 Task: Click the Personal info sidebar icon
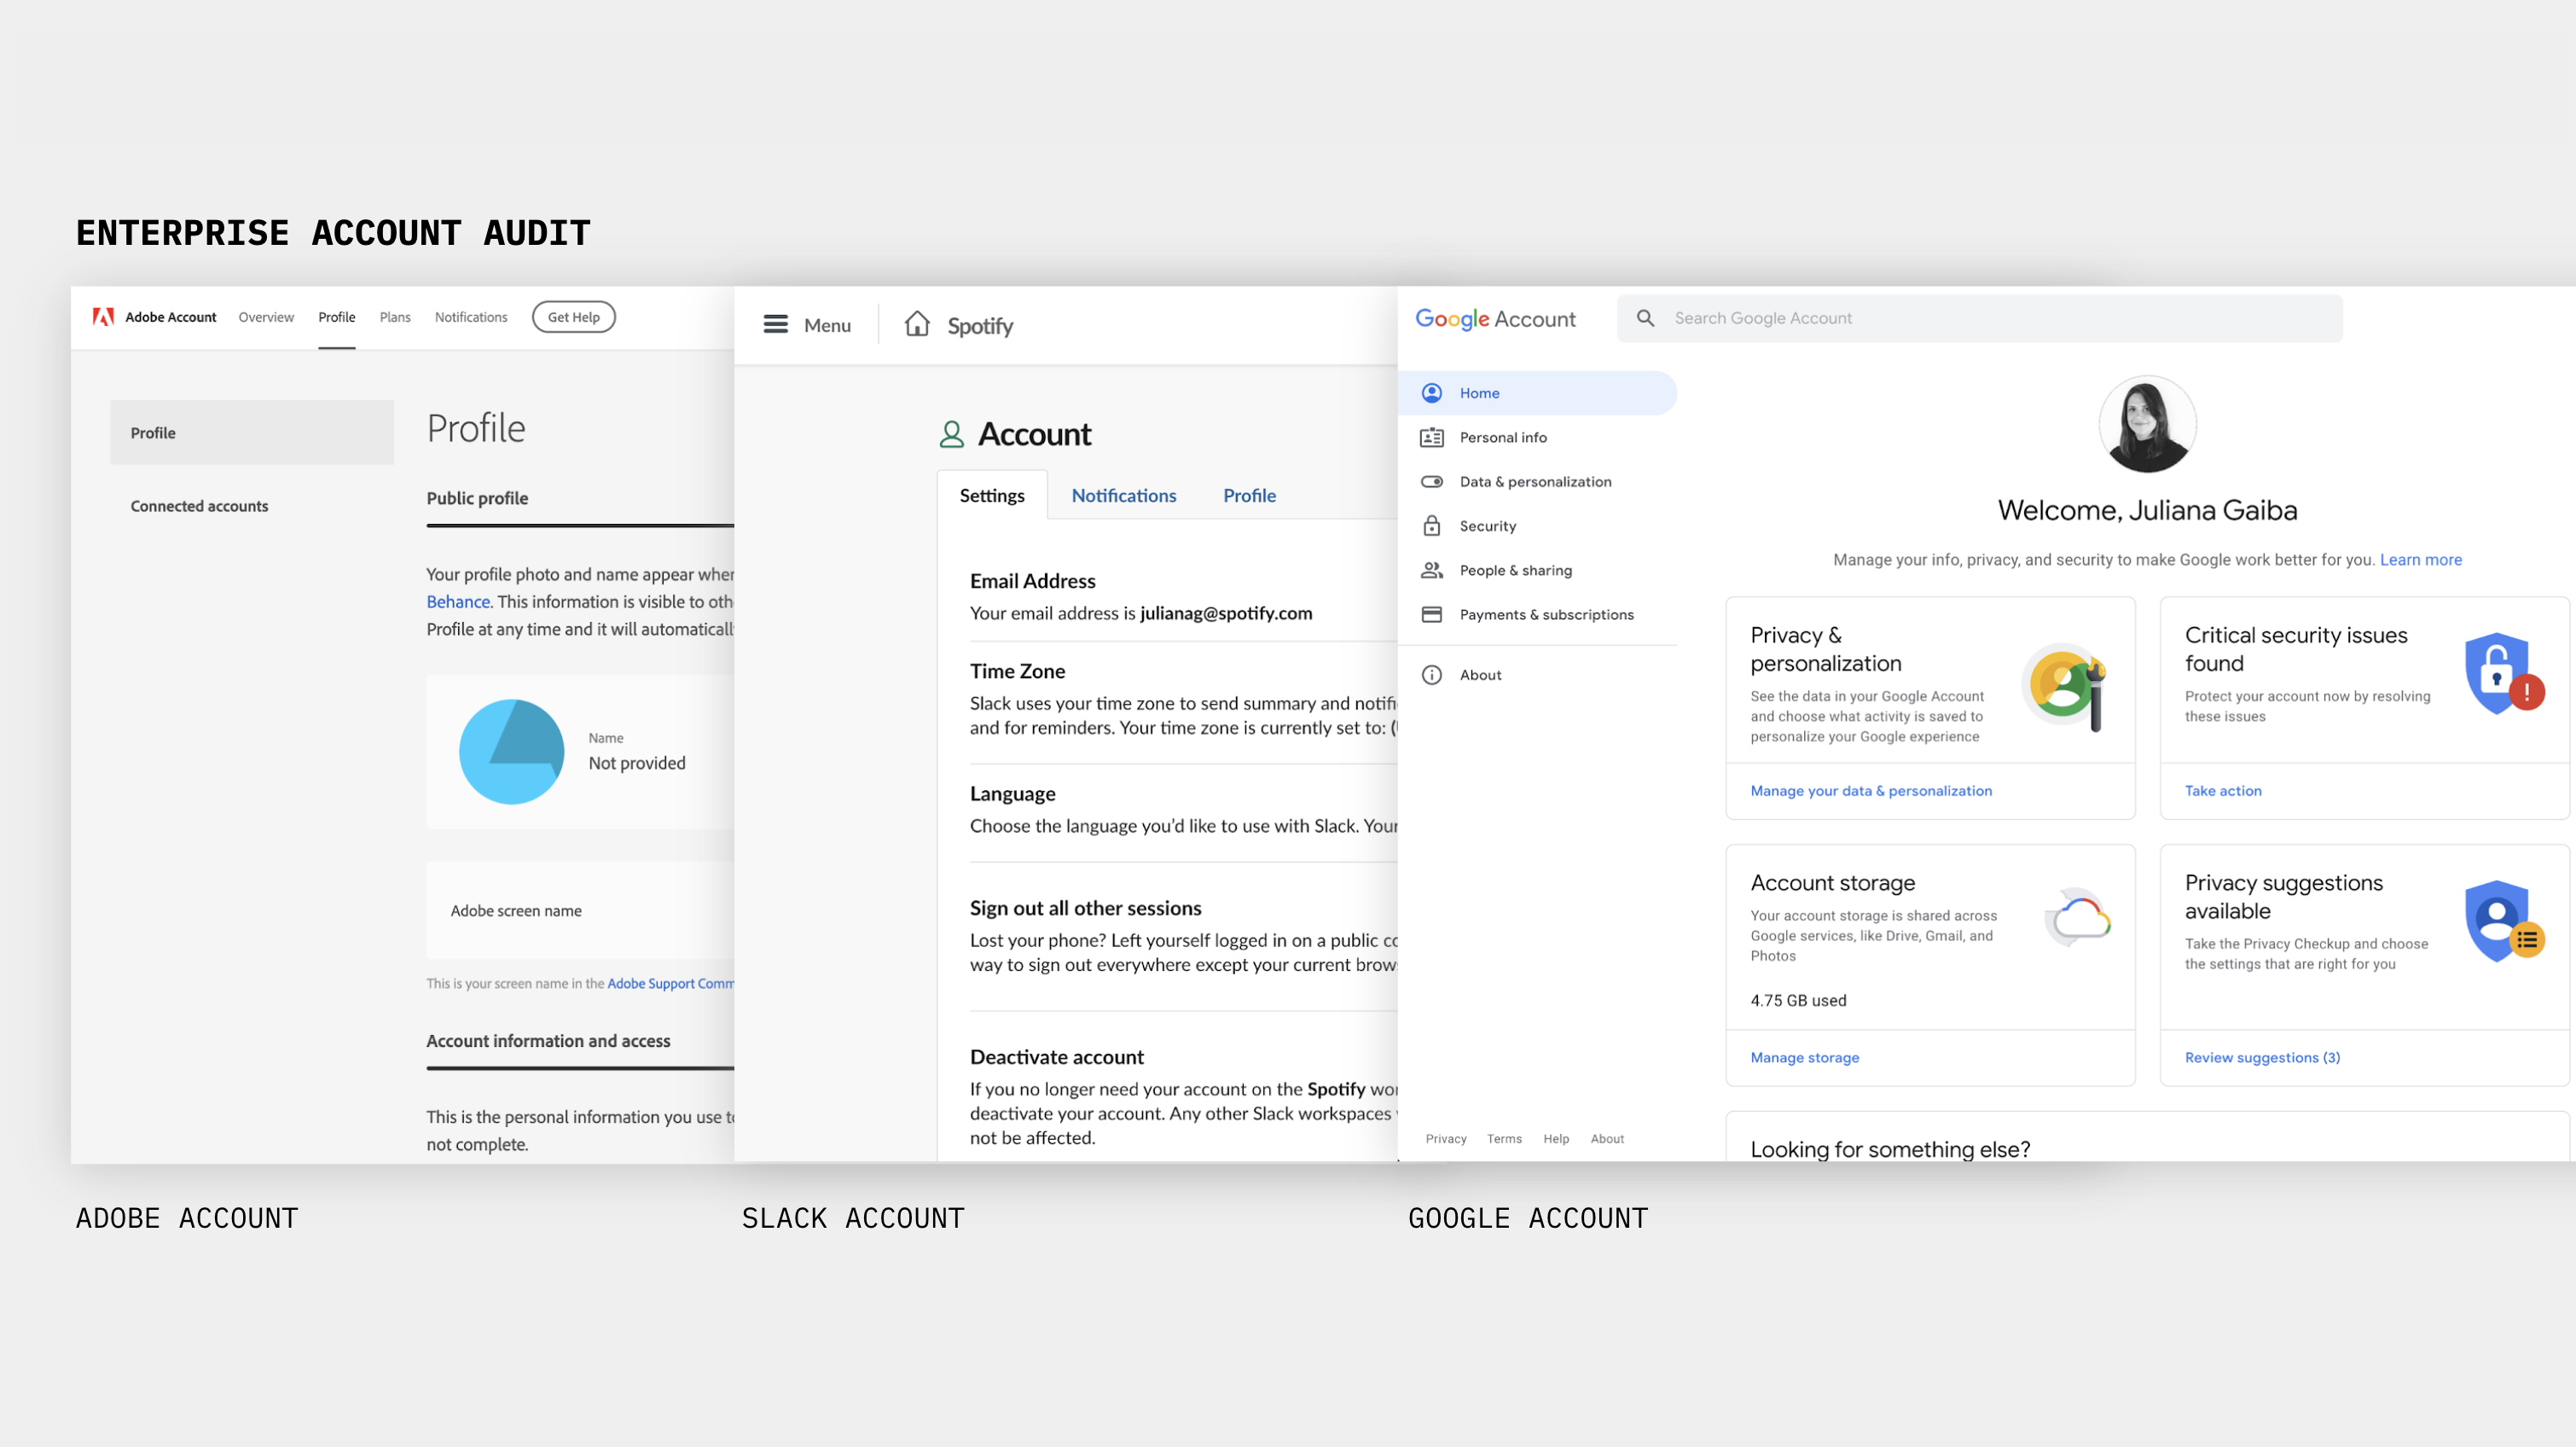click(x=1431, y=437)
